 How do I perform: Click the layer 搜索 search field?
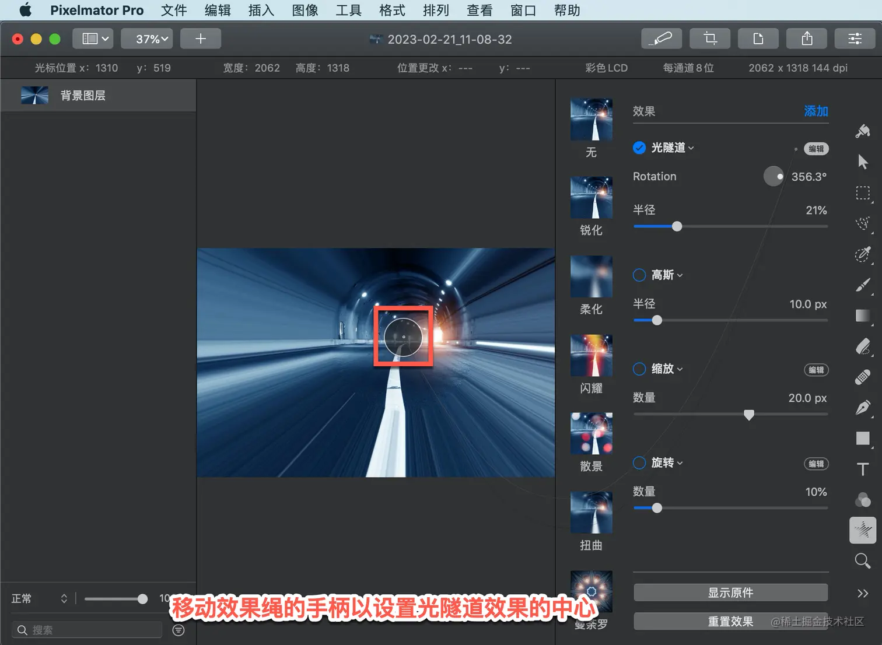point(87,630)
